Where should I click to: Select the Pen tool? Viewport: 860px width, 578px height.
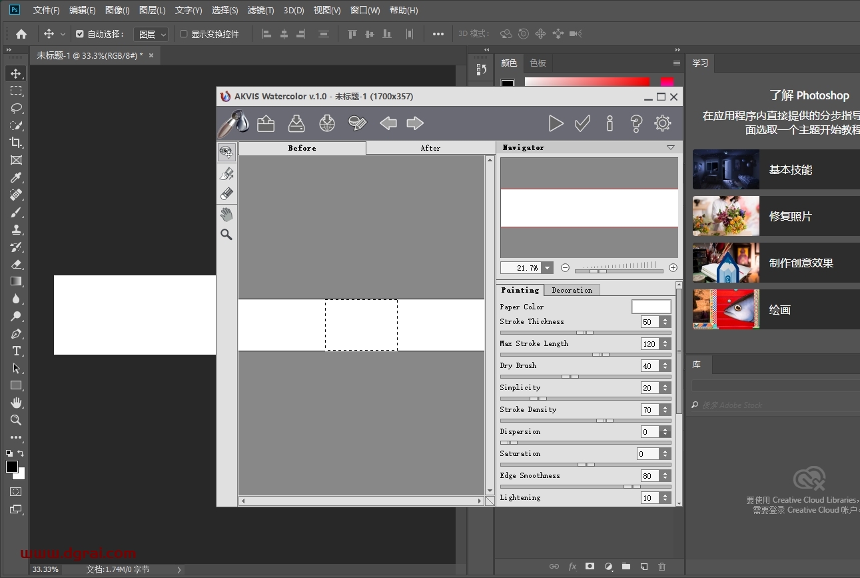point(16,333)
